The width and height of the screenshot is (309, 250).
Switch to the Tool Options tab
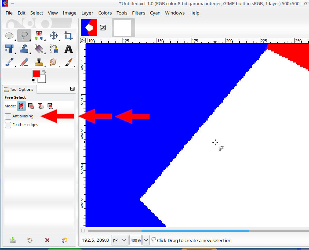[19, 89]
